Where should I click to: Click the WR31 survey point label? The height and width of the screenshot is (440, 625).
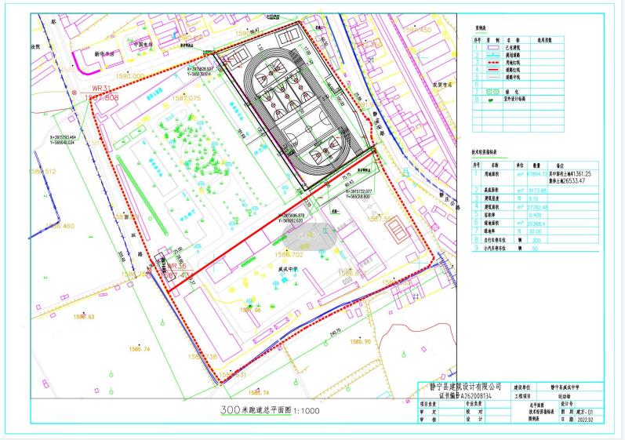pos(101,88)
